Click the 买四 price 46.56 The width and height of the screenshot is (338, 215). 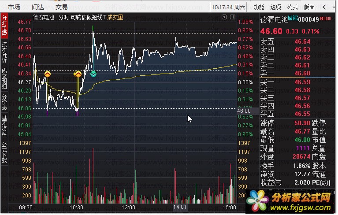point(302,106)
